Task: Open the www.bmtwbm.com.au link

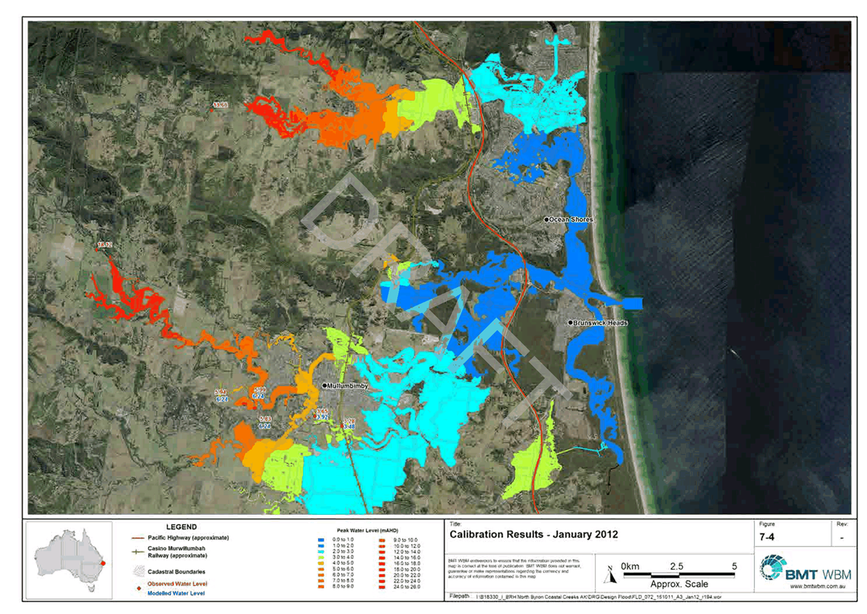Action: click(x=817, y=586)
